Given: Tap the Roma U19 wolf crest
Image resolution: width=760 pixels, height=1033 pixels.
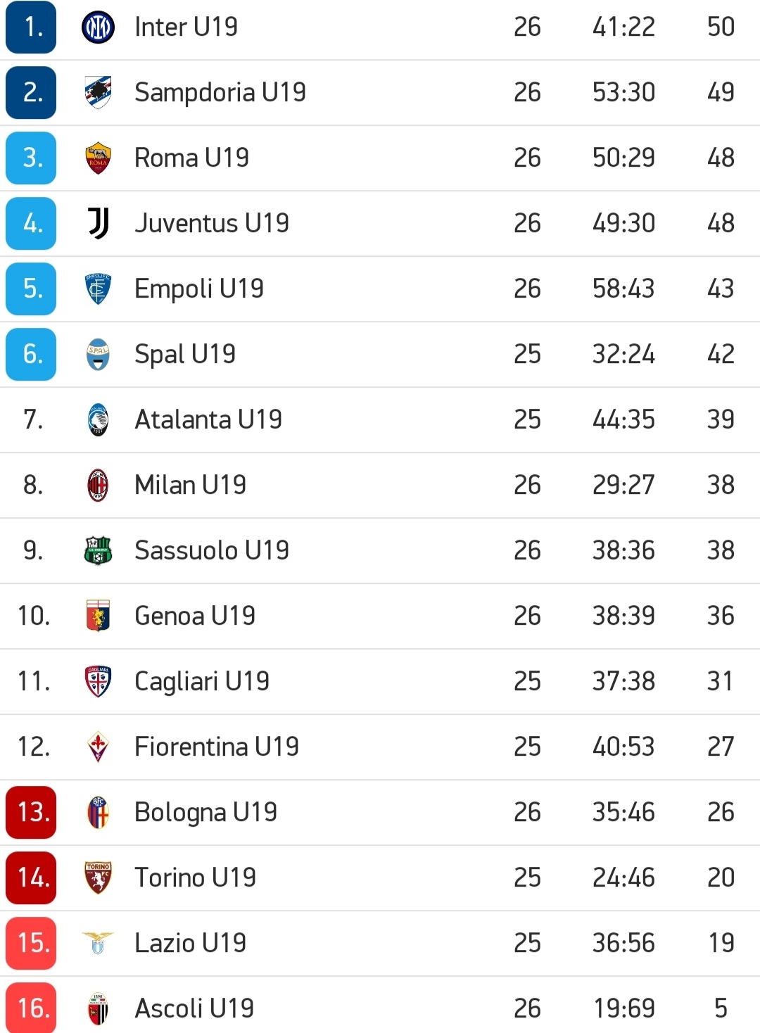Looking at the screenshot, I should tap(98, 158).
